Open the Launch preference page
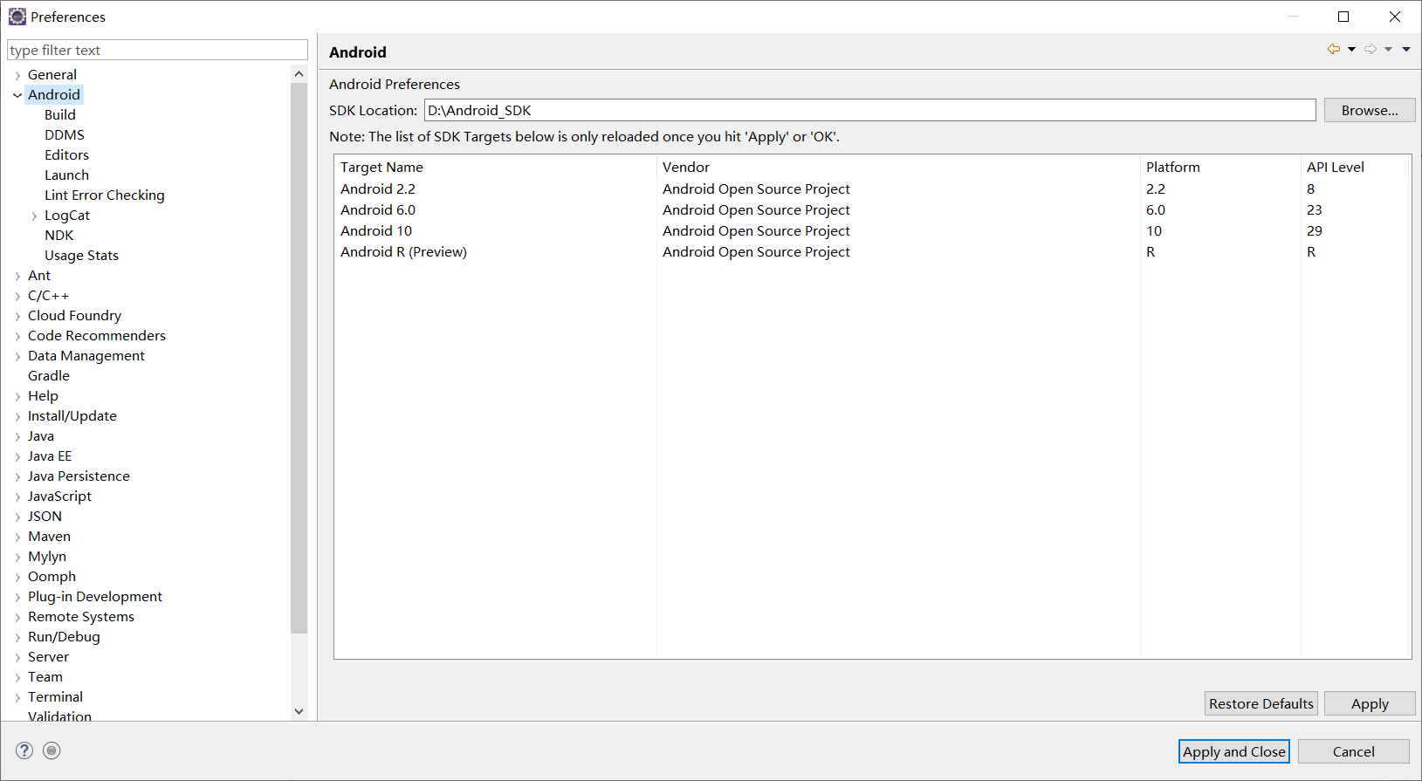This screenshot has width=1422, height=781. pyautogui.click(x=66, y=175)
